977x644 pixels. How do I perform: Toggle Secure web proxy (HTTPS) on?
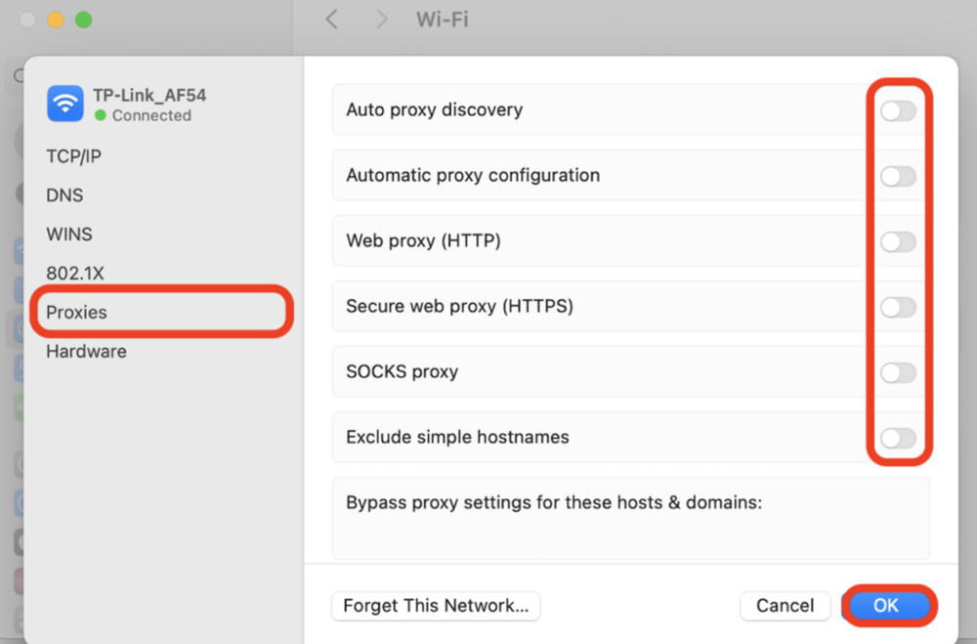click(x=897, y=307)
